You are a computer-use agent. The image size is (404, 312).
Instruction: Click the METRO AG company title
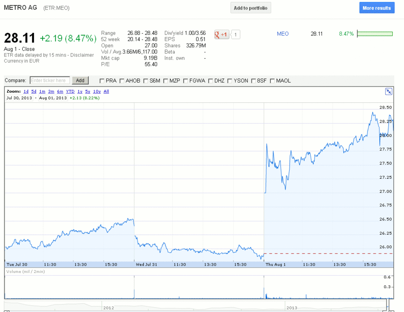(20, 8)
